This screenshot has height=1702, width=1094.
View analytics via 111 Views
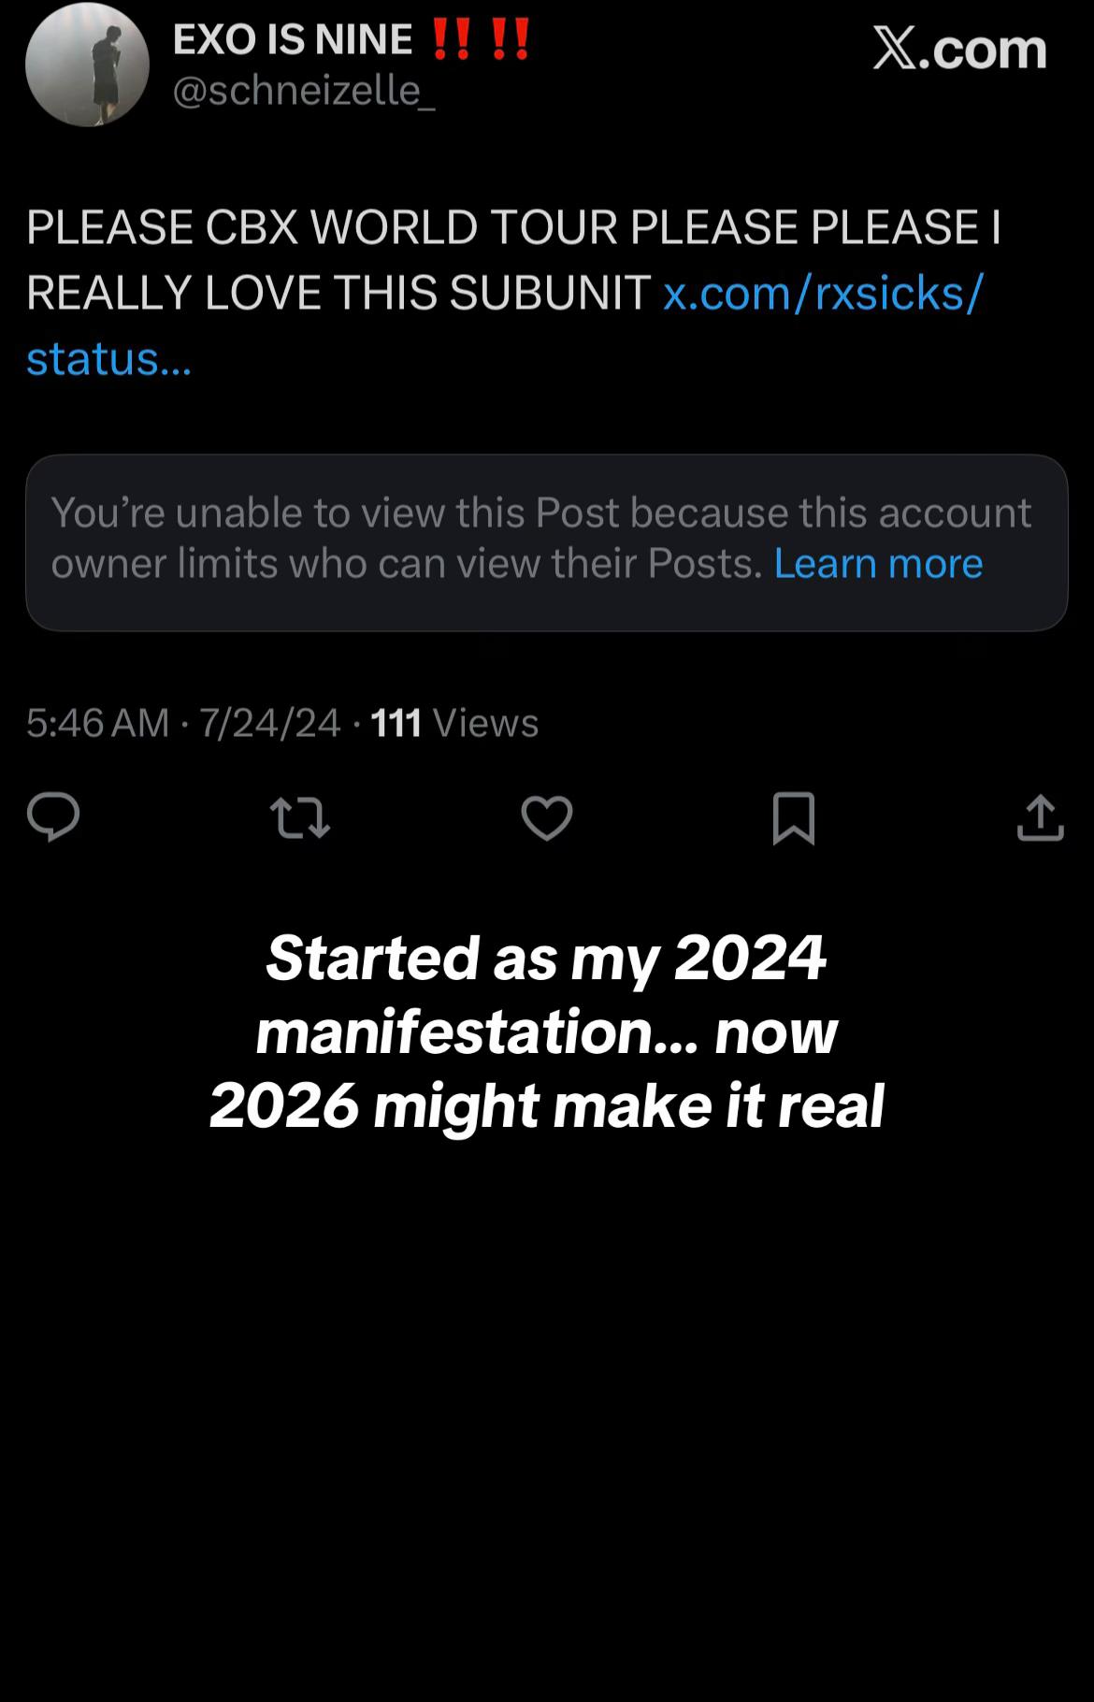[x=454, y=723]
